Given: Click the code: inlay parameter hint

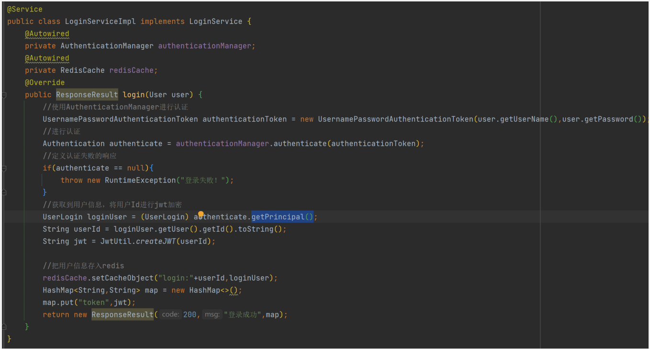Looking at the screenshot, I should pyautogui.click(x=170, y=314).
